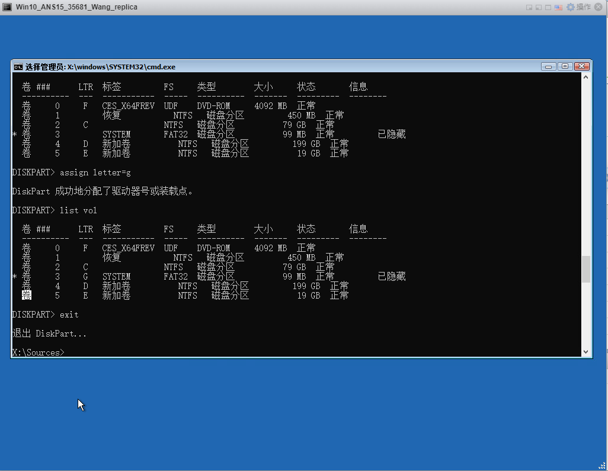Click '4092 MB' in the upper volume list
The height and width of the screenshot is (471, 608).
tap(271, 106)
